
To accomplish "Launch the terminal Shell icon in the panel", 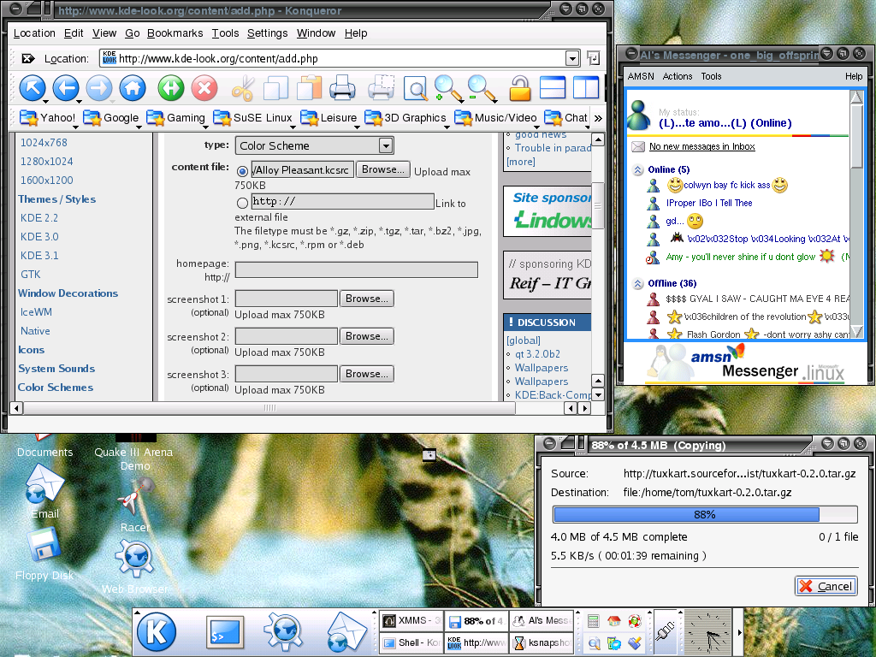I will 225,632.
